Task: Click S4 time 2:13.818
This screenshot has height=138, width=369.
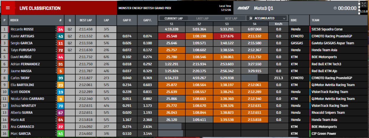Action: 254,120
